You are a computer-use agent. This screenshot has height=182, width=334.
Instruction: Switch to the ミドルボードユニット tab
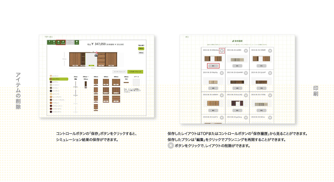pyautogui.click(x=135, y=72)
